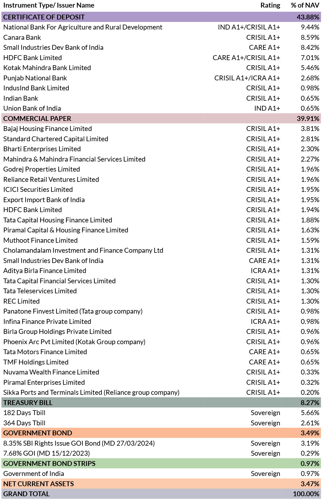Click the Godrej Properties Limited entry
Screen dimensions: 323x503
[x=42, y=169]
